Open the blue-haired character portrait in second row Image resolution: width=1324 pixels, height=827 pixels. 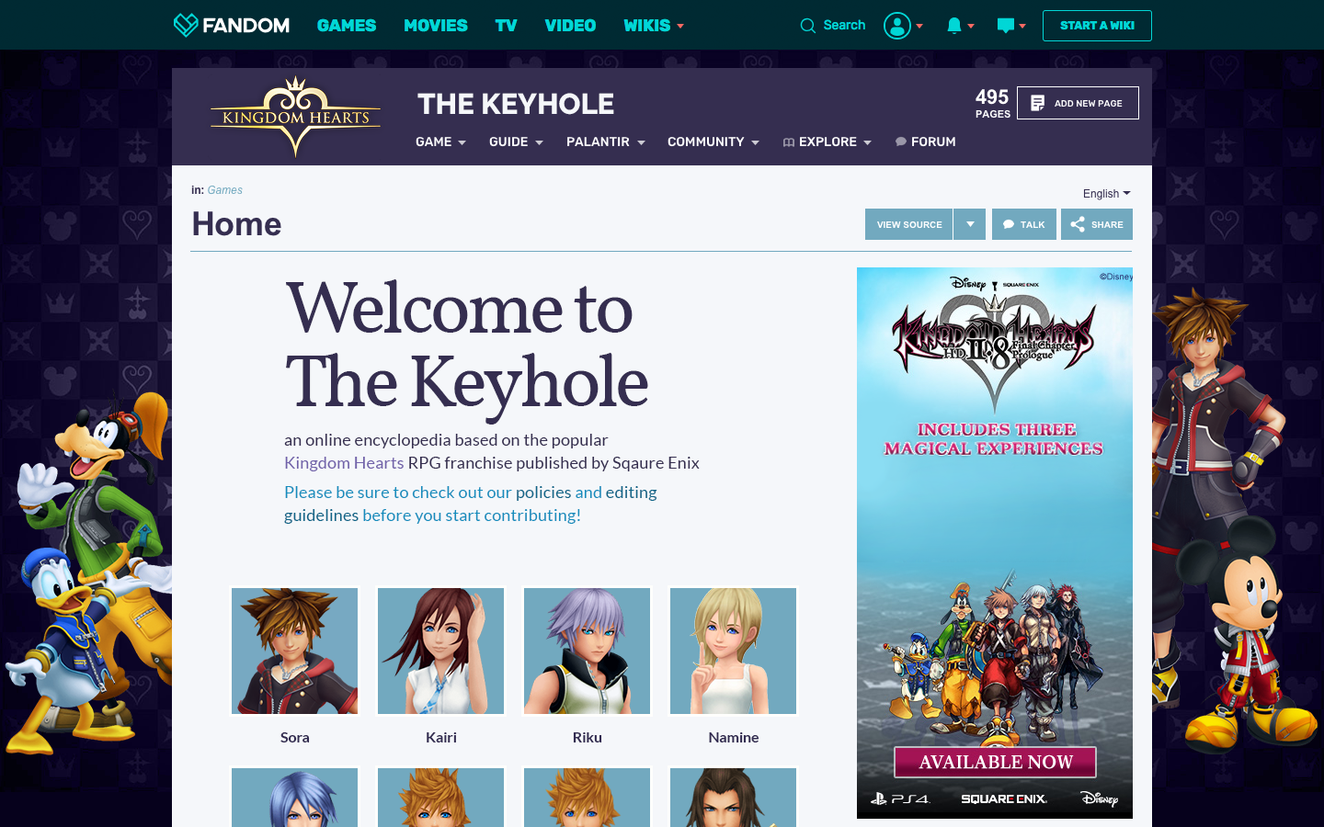coord(294,797)
